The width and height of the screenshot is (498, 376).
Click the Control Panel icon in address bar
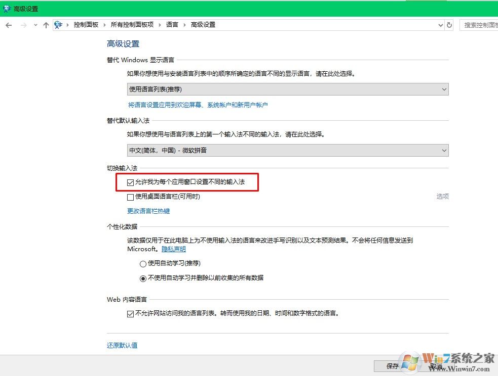click(59, 25)
